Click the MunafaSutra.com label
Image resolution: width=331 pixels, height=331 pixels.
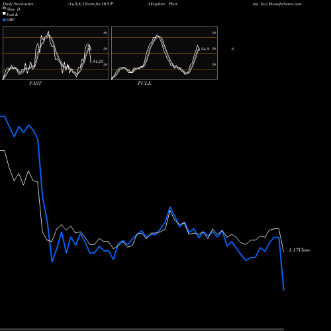pyautogui.click(x=285, y=4)
